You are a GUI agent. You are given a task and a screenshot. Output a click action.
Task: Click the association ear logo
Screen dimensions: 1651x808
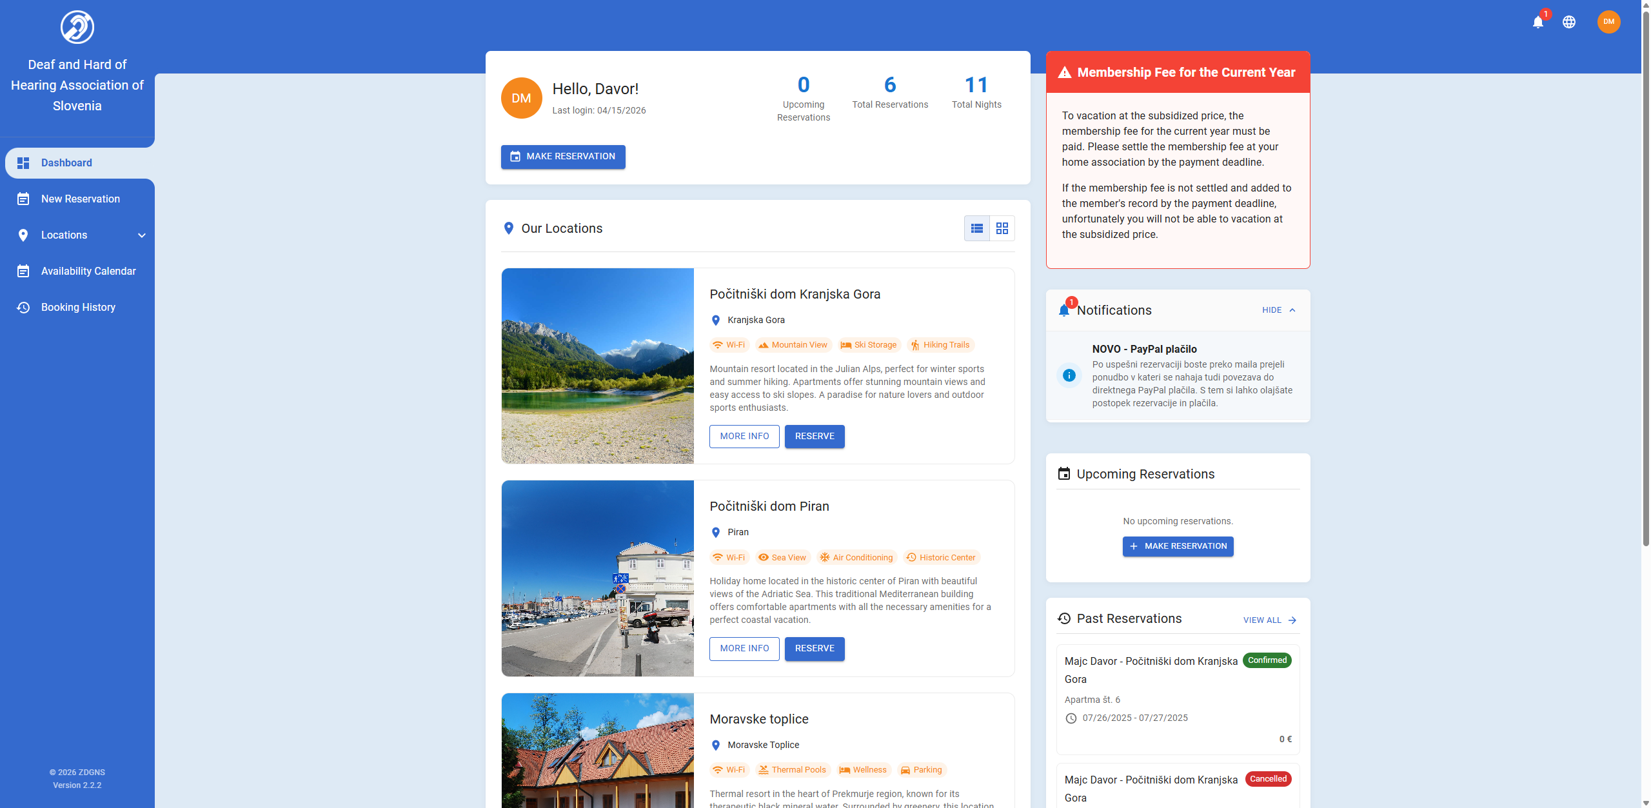pyautogui.click(x=77, y=27)
